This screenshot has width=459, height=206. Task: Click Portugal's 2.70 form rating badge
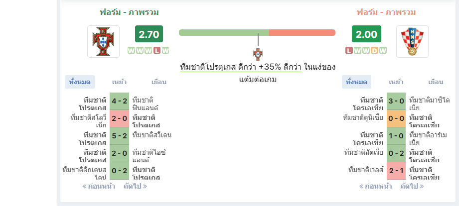[x=149, y=34]
